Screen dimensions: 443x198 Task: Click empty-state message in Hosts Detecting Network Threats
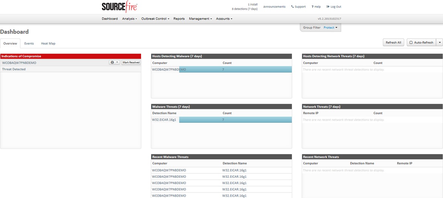click(343, 69)
